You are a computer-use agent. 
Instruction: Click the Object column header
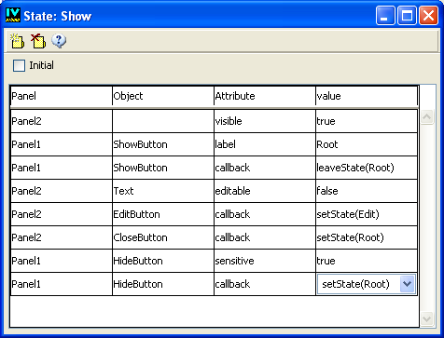(163, 96)
